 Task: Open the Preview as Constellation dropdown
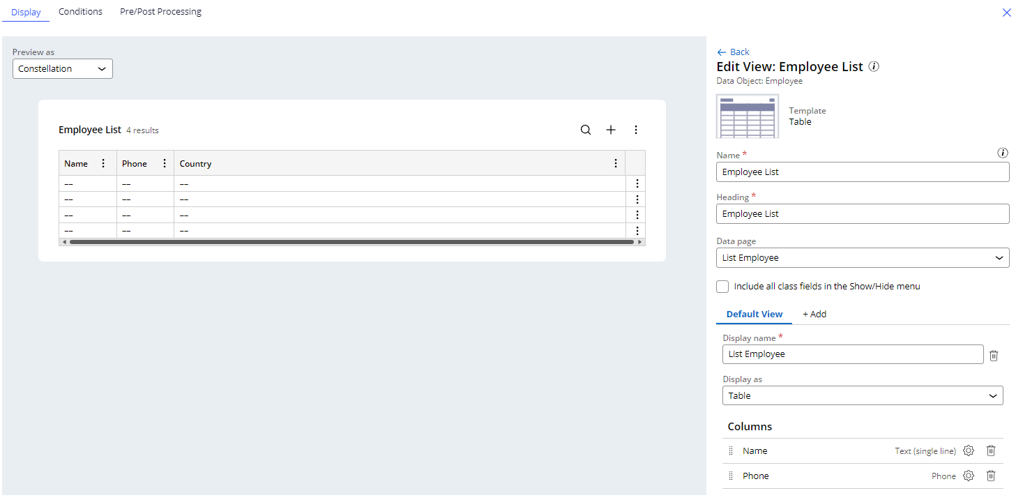click(62, 68)
